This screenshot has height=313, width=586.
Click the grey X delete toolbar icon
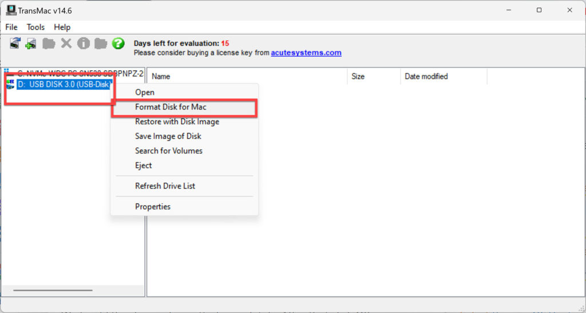(x=66, y=43)
